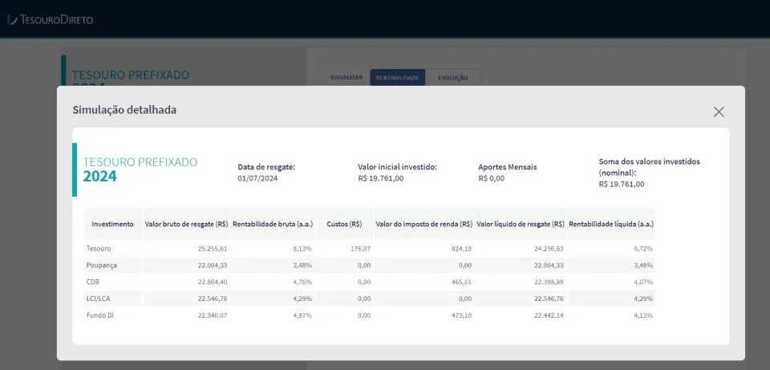Image resolution: width=770 pixels, height=370 pixels.
Task: Click the Valor bruto de resgate header
Action: pyautogui.click(x=186, y=224)
